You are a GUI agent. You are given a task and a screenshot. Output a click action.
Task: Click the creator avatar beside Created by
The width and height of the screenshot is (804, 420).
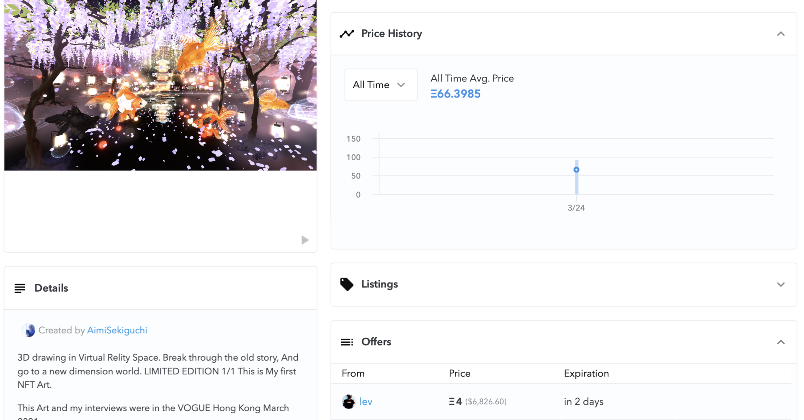pos(28,330)
